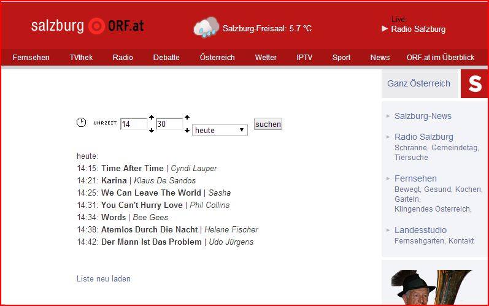Click the Liste neu laden link
This screenshot has width=489, height=306.
coord(104,278)
